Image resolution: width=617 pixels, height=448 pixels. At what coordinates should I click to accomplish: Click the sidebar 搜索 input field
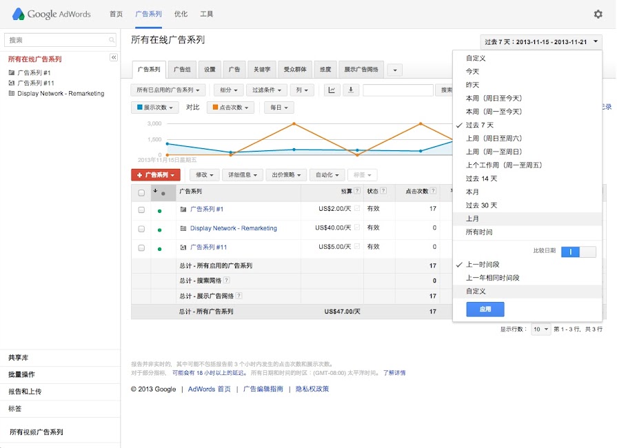tap(54, 40)
